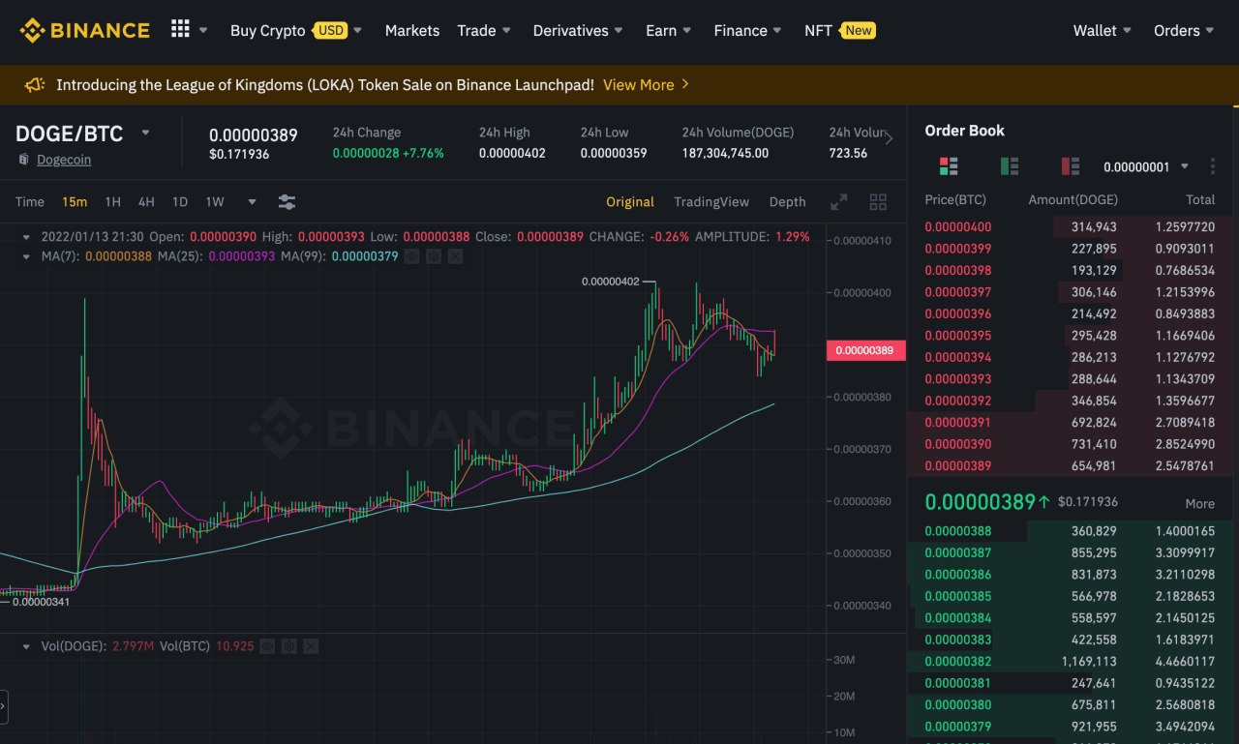Screen dimensions: 1239x744
Task: Expand the left side panel handle
Action: coord(4,707)
